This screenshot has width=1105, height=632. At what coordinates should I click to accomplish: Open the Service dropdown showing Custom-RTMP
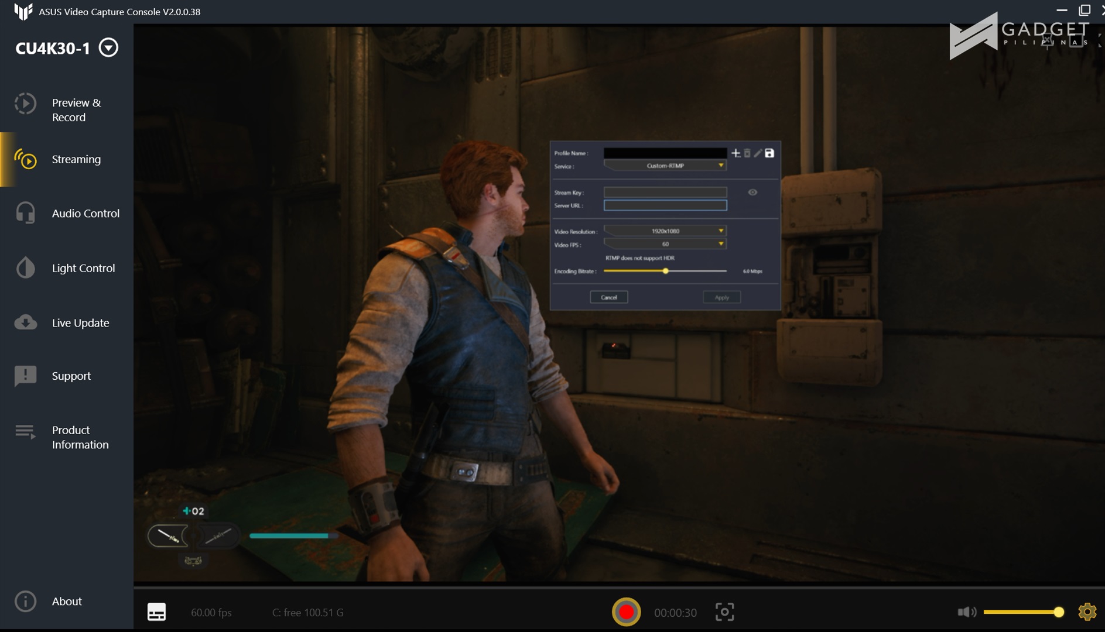(x=665, y=166)
